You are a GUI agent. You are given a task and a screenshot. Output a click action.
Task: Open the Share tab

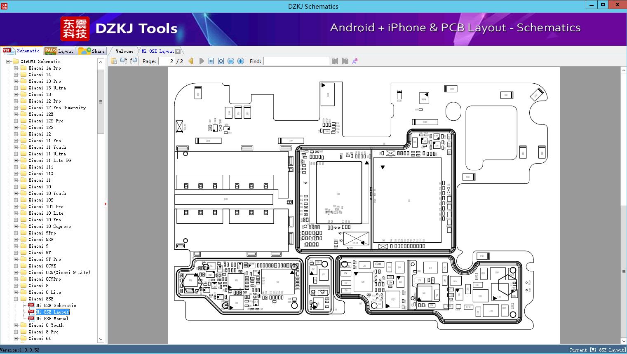(92, 51)
